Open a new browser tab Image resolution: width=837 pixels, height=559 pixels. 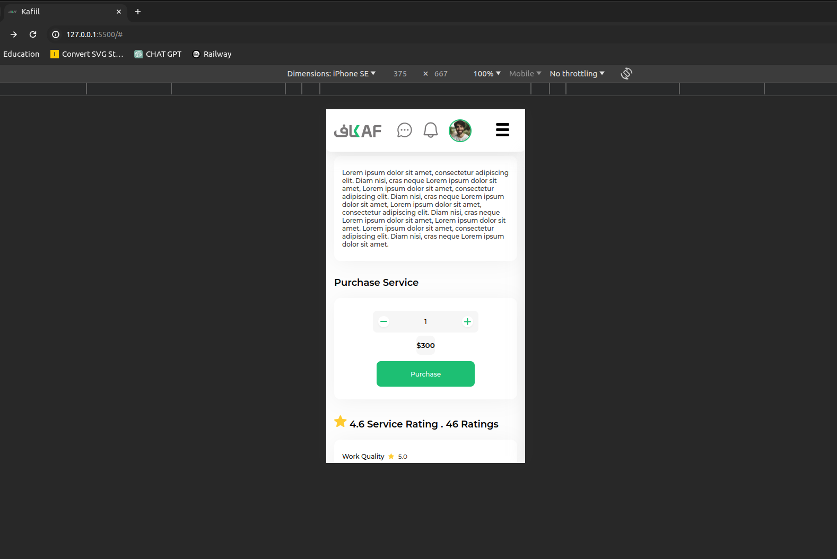138,12
